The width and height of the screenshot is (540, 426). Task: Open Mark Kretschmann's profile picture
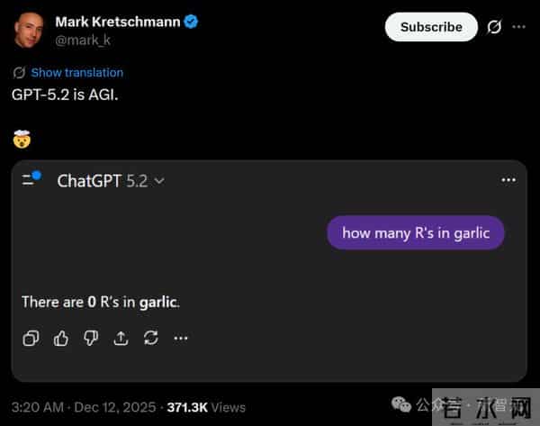click(x=31, y=31)
